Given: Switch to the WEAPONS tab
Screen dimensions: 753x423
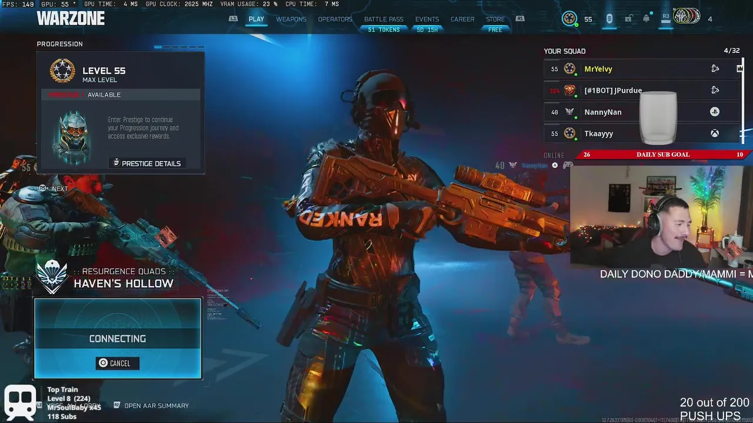Looking at the screenshot, I should coord(291,19).
